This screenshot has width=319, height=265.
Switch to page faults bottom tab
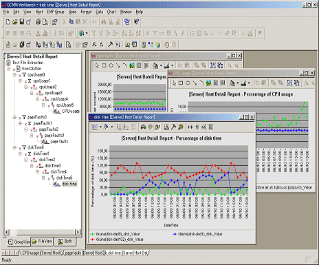pyautogui.click(x=85, y=253)
